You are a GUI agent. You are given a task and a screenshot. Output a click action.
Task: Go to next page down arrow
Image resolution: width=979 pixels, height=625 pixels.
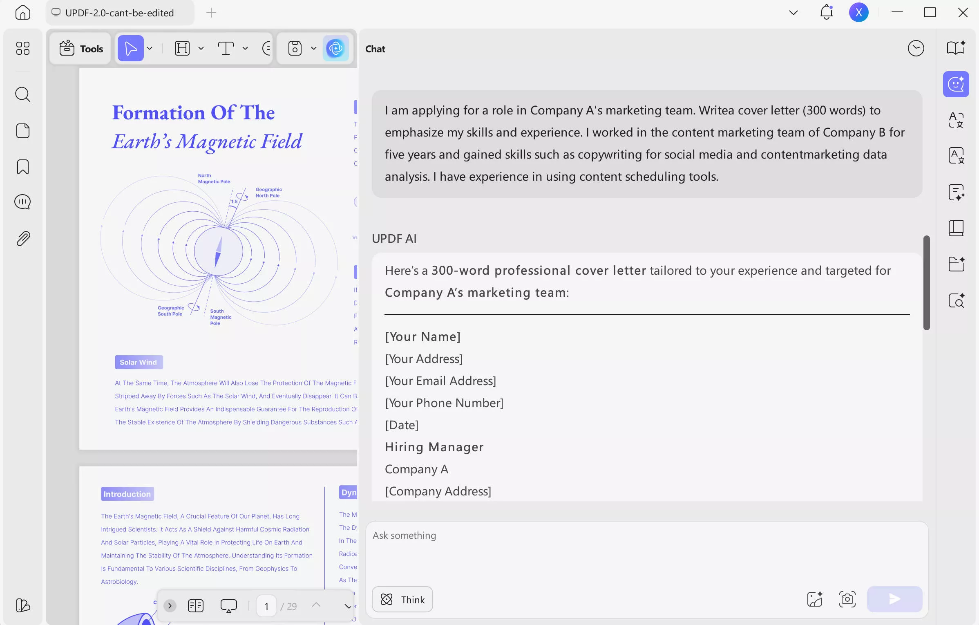[348, 606]
